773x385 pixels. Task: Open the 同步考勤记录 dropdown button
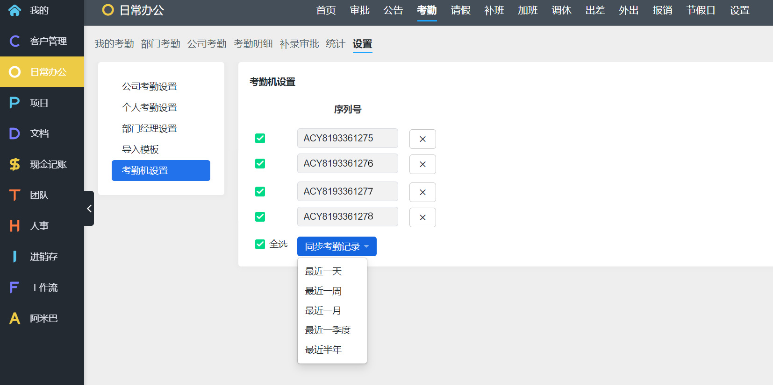336,246
